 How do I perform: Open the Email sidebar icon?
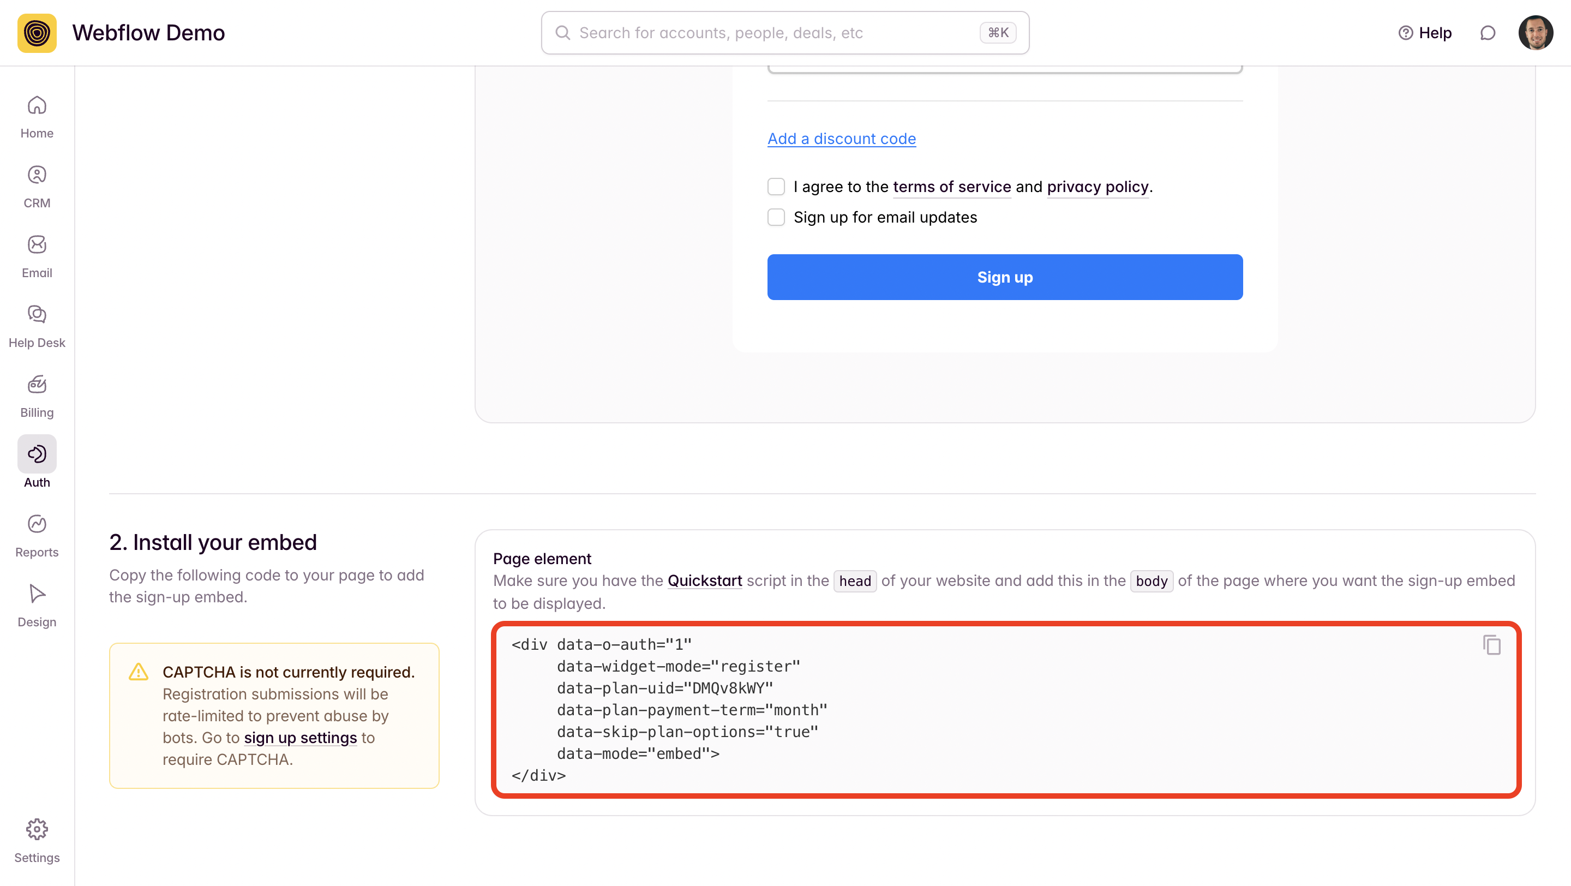coord(37,256)
